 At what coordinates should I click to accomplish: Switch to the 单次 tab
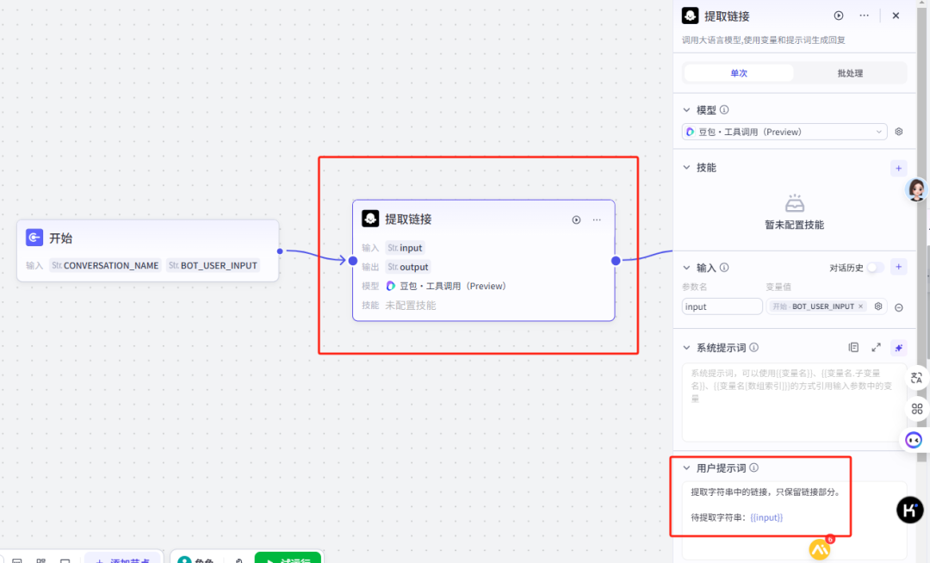tap(739, 73)
